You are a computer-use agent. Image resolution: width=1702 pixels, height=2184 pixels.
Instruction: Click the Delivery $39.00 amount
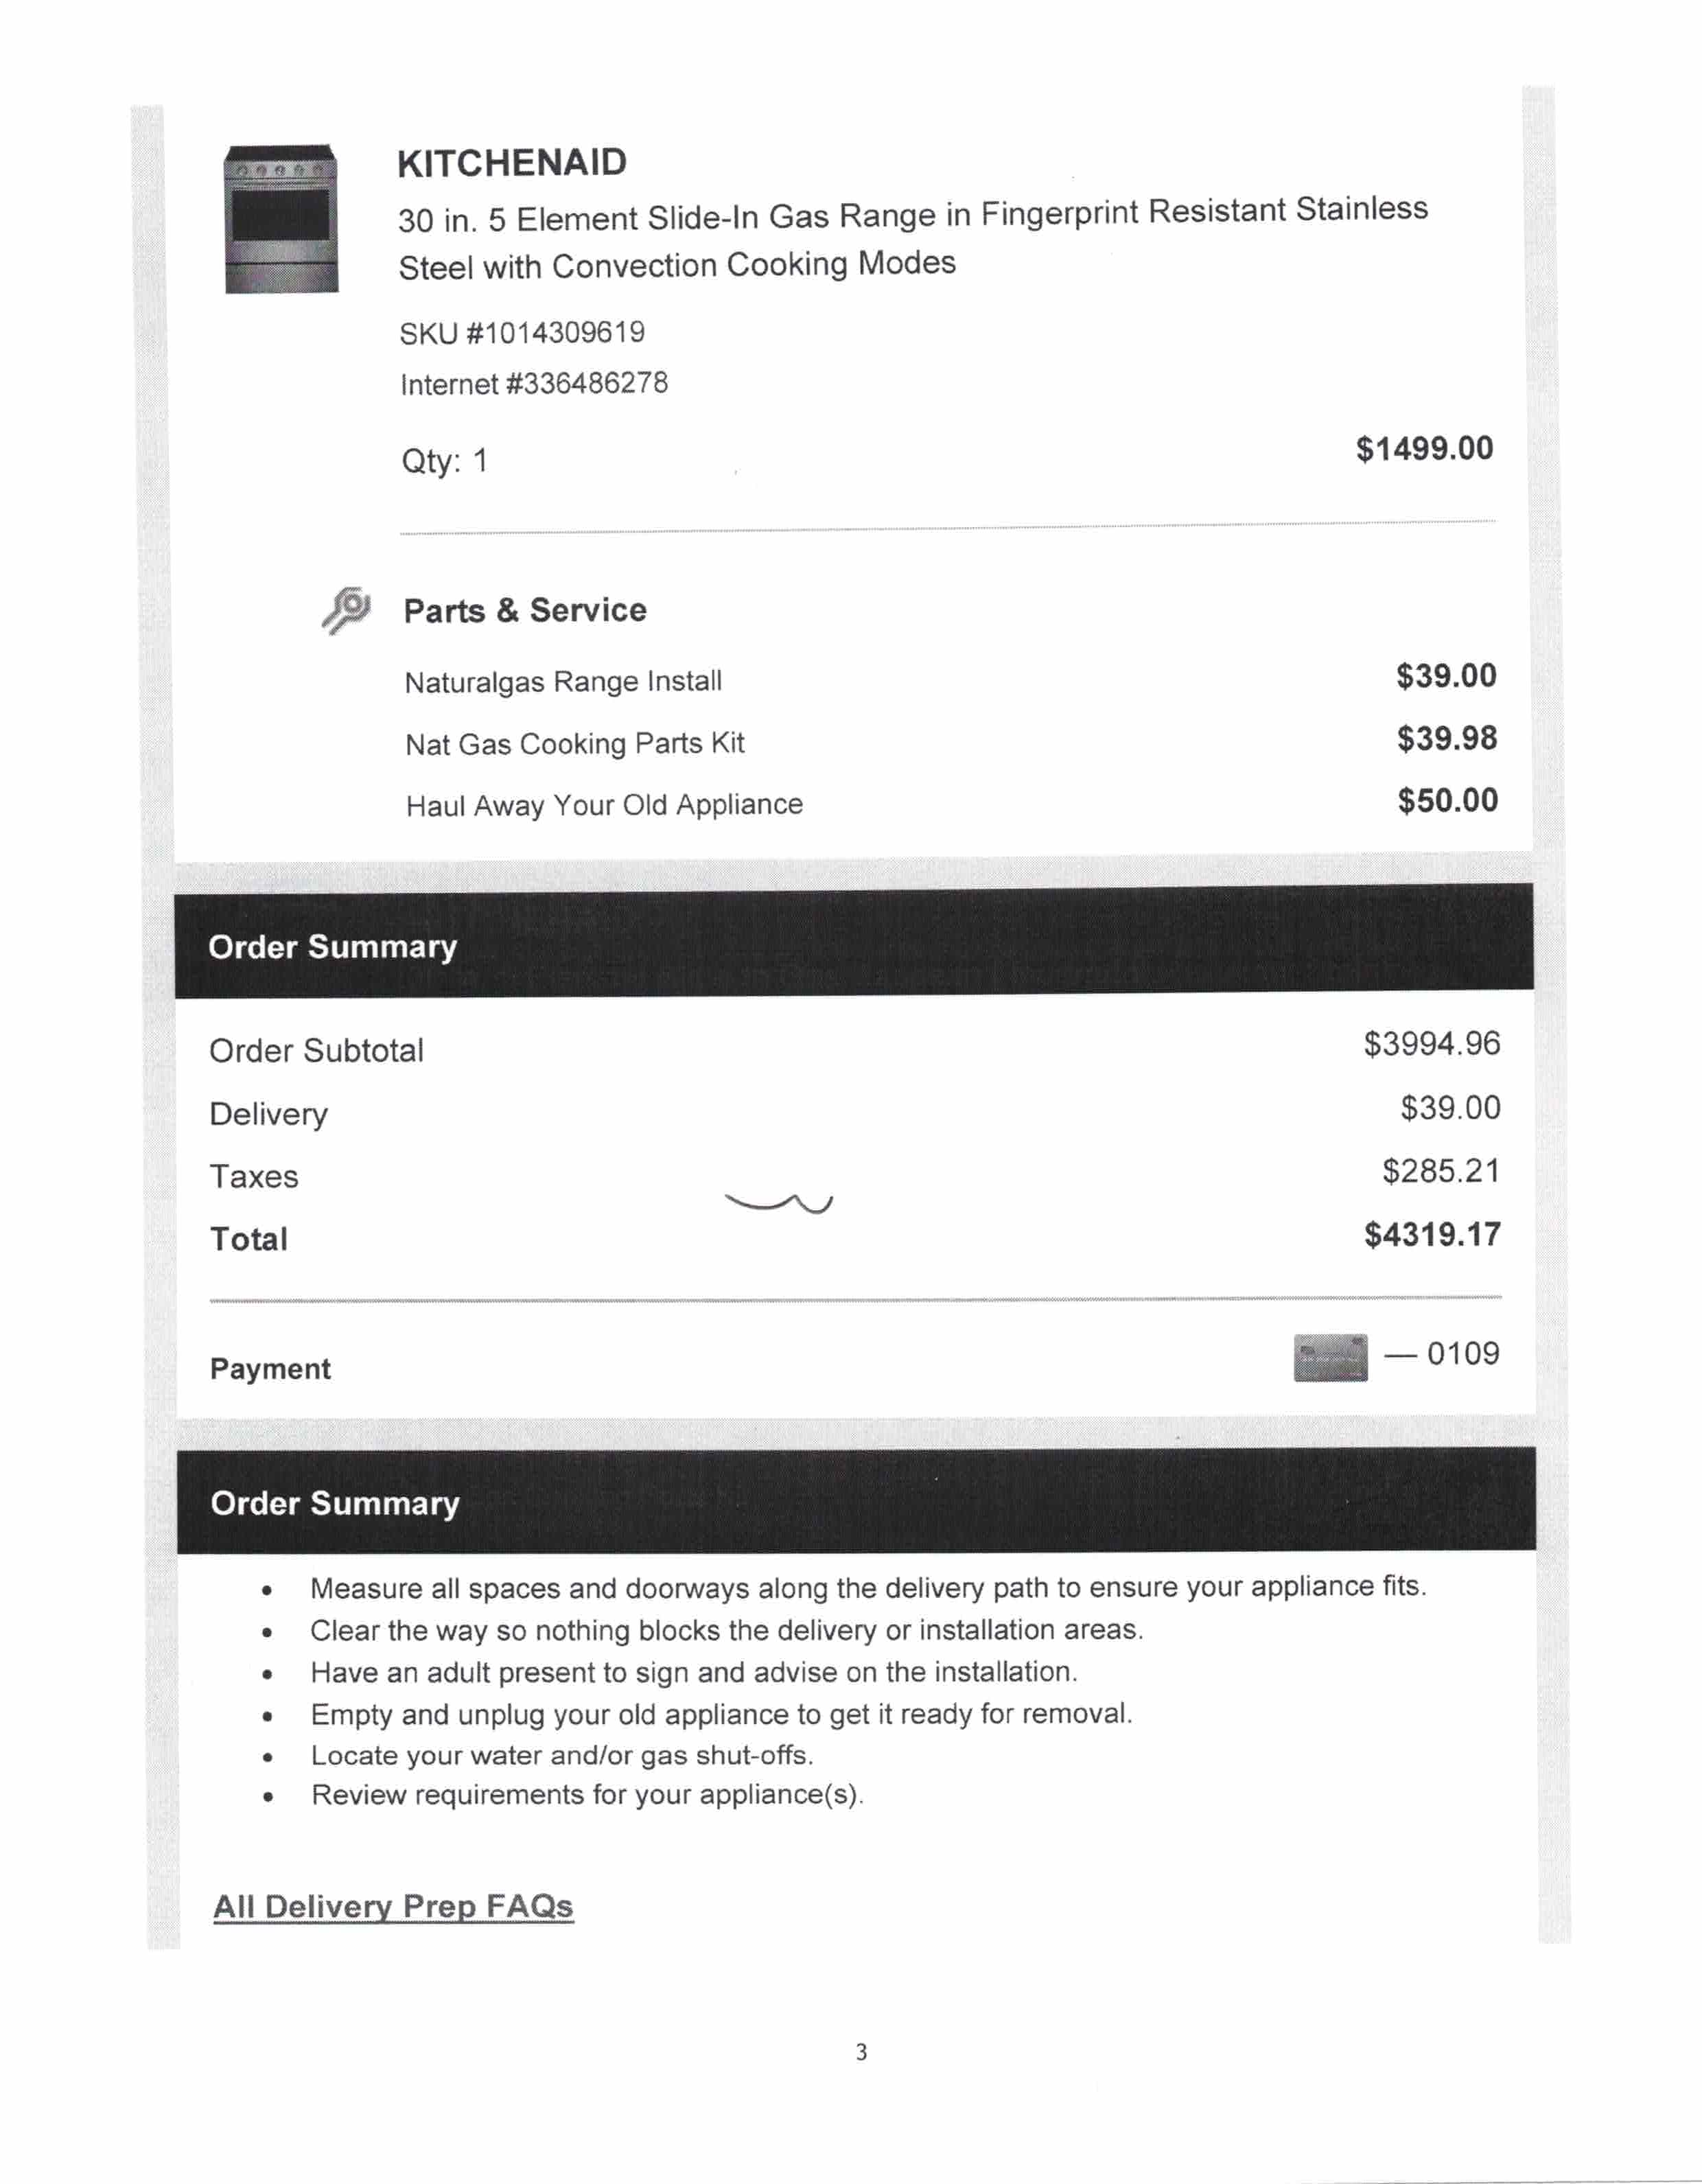click(1450, 1108)
